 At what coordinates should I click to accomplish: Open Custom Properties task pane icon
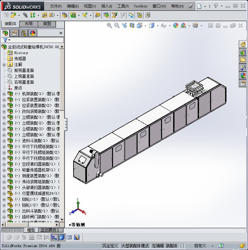click(243, 83)
